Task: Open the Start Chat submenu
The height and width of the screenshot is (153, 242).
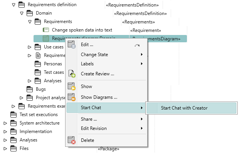Action: [x=106, y=108]
